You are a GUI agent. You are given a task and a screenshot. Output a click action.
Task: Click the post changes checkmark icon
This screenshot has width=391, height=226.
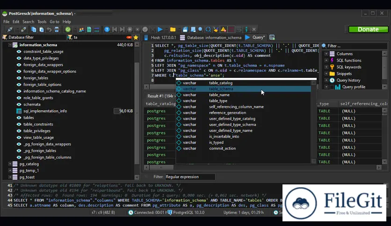(x=145, y=29)
